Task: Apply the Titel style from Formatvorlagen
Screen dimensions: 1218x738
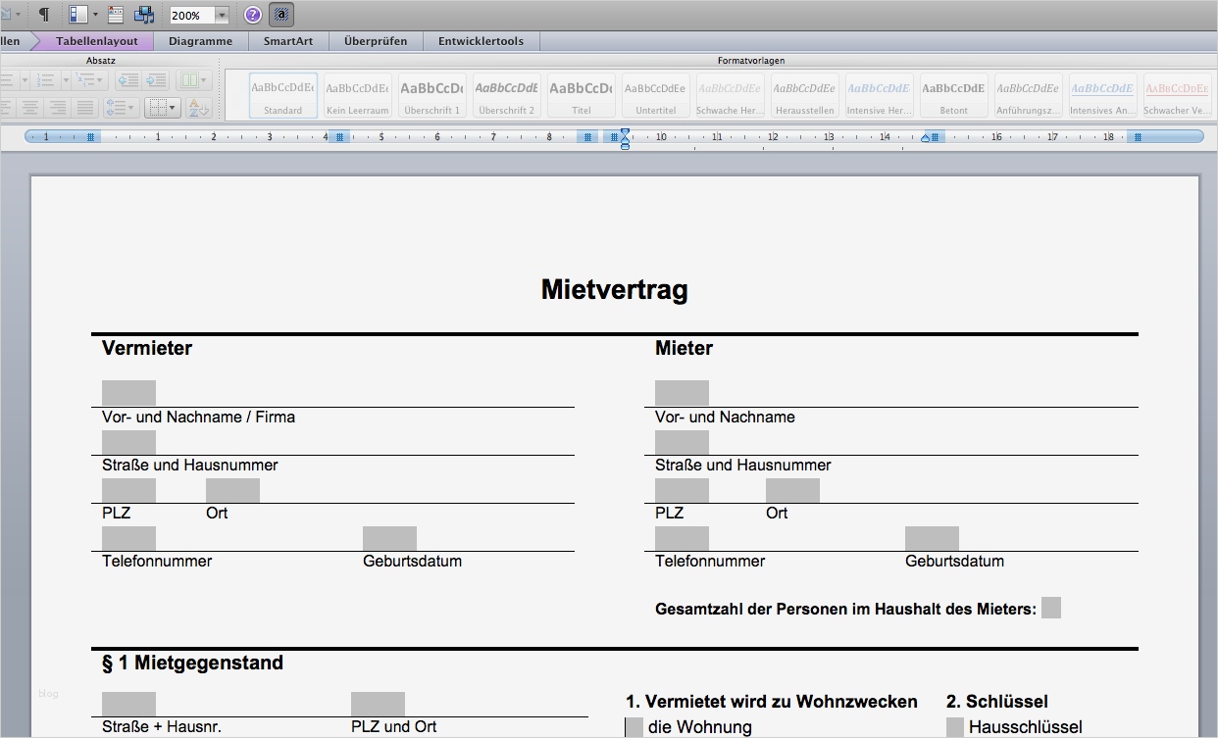Action: 580,93
